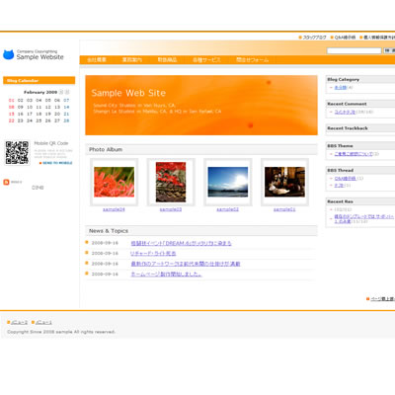This screenshot has width=395, height=395.
Task: Select date 22 in the February calendar
Action: (x=12, y=120)
